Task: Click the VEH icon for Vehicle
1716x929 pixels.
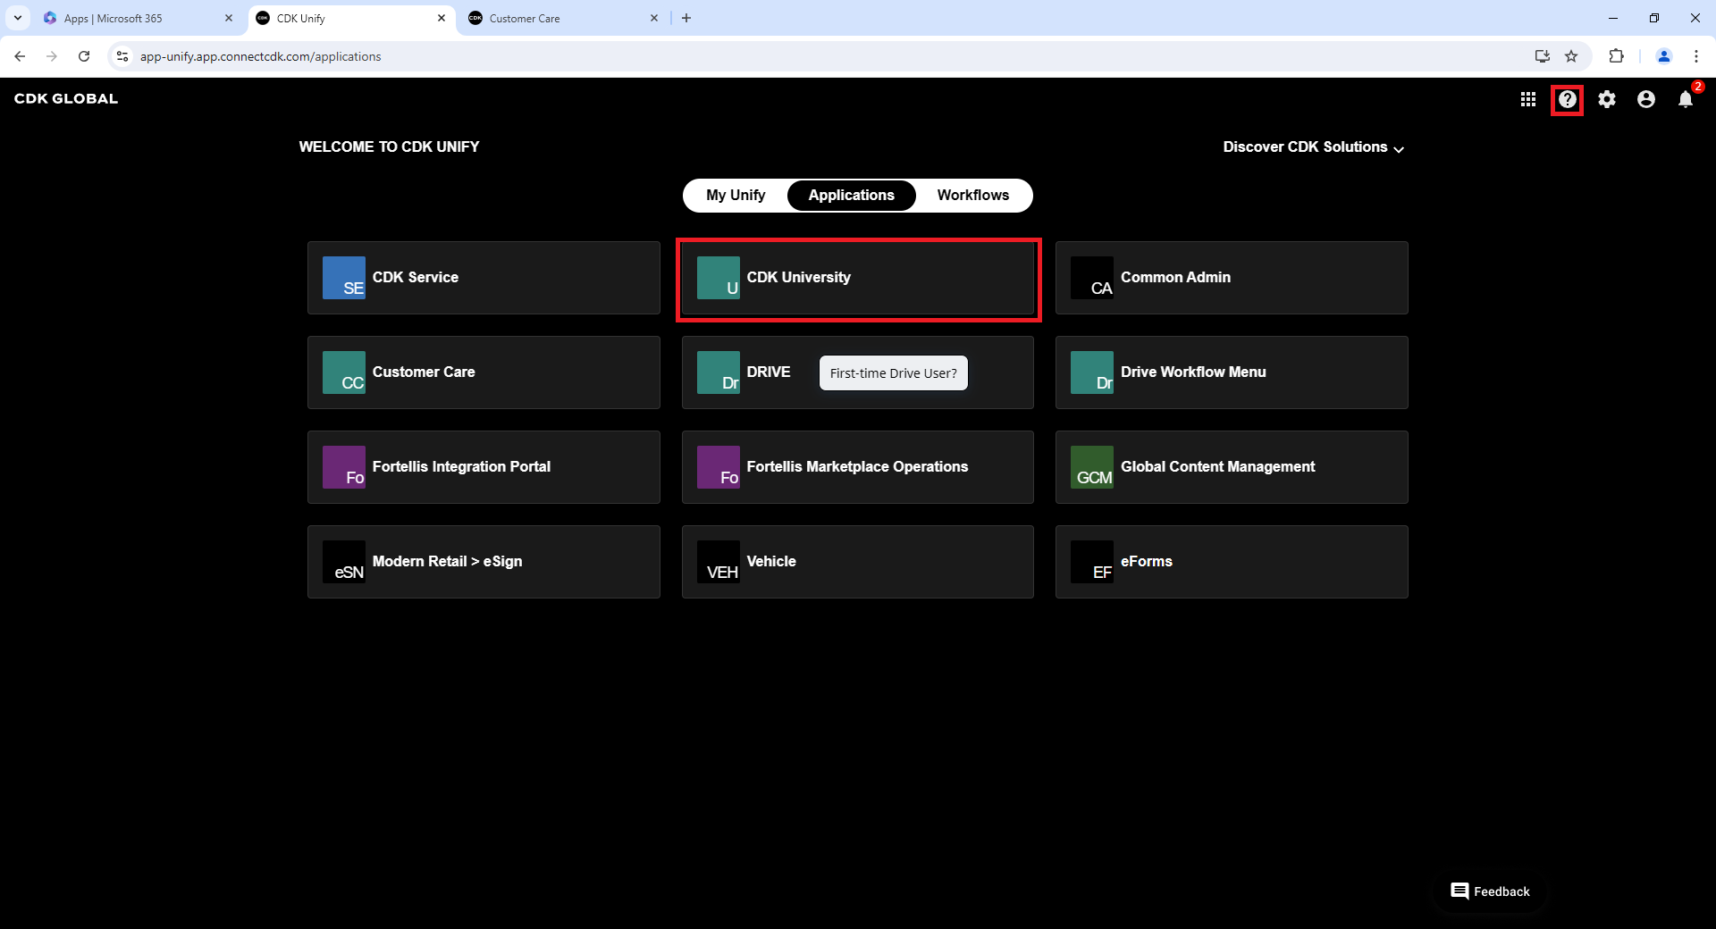Action: (x=719, y=562)
